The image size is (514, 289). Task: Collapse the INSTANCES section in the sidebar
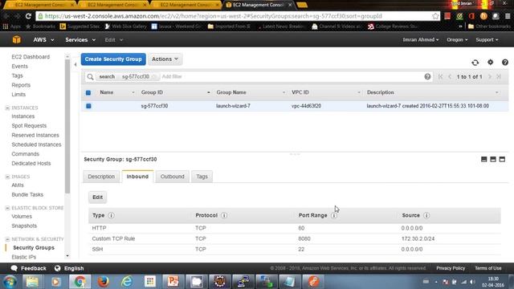[7, 108]
